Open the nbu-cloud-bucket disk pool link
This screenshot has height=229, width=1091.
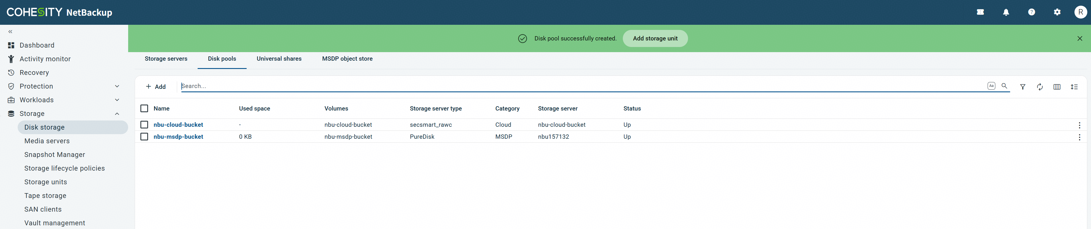pyautogui.click(x=178, y=125)
